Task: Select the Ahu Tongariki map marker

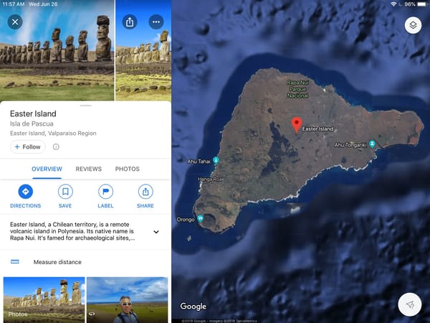Action: [372, 144]
